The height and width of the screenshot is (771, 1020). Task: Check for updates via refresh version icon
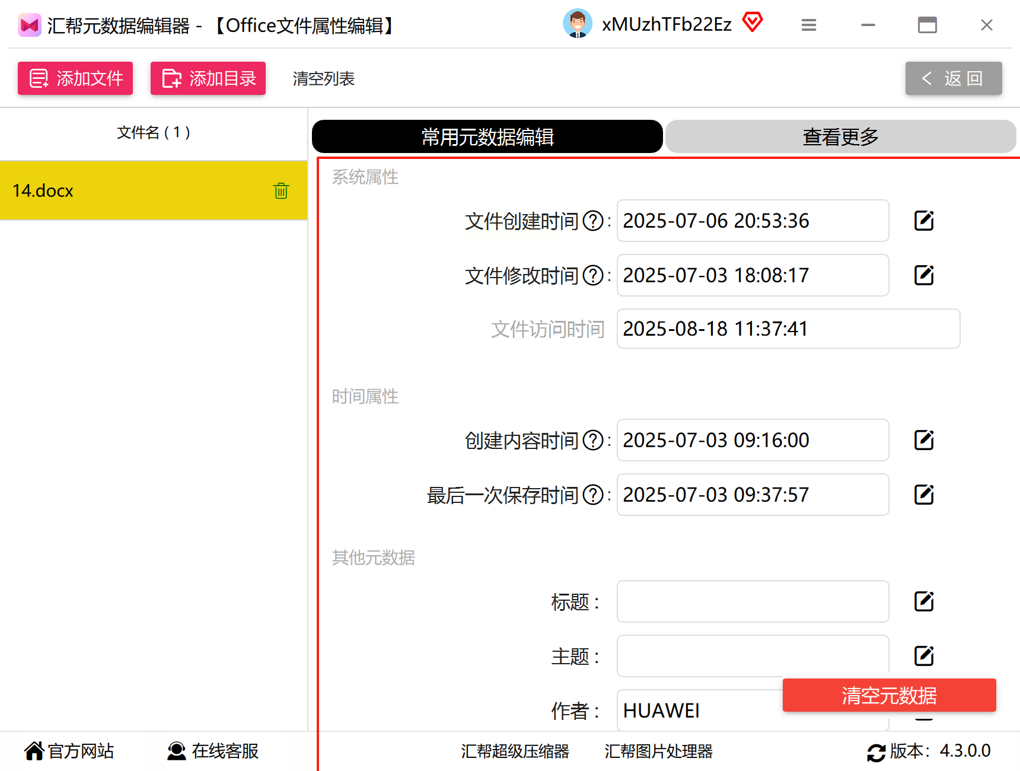click(876, 752)
